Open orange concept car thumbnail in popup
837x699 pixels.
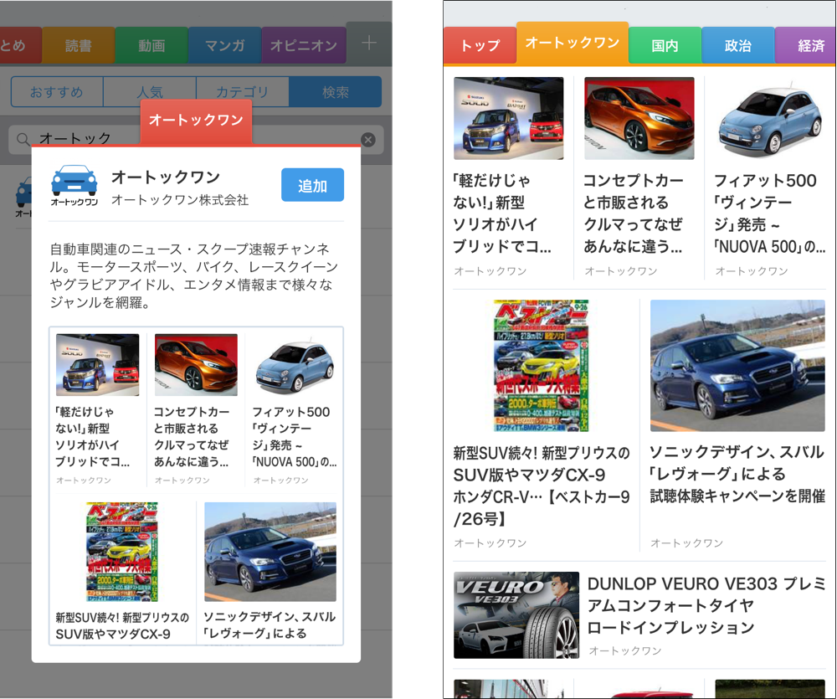coord(196,365)
